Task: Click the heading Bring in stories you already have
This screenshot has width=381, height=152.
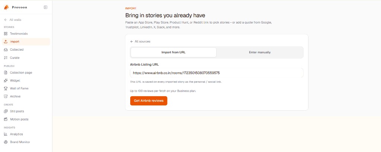Action: (165, 16)
